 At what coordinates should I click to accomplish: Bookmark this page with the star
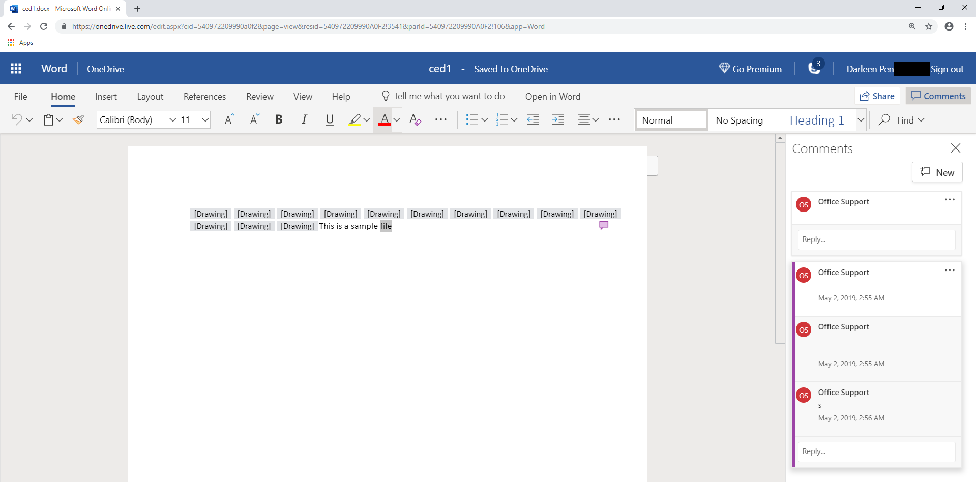(929, 26)
